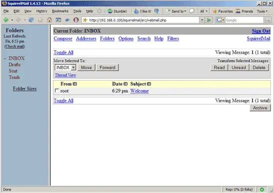Screen dimensions: 274x193
Task: Click the star bookmark icon in address bar
Action: click(x=85, y=20)
